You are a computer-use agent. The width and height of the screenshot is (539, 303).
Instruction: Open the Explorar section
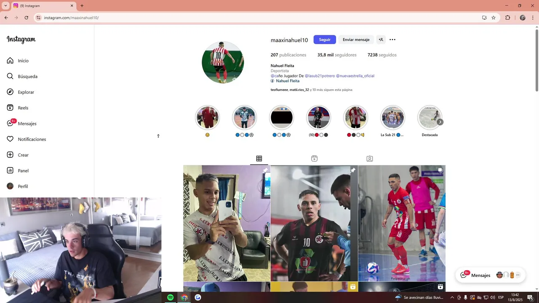[21, 92]
